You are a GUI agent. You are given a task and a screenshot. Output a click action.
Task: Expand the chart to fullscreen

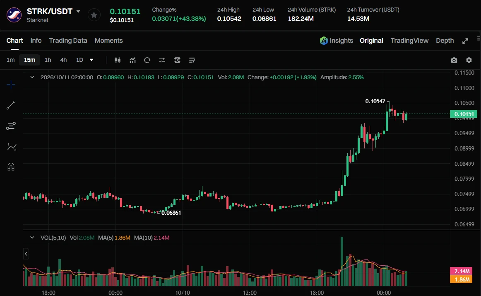[465, 41]
